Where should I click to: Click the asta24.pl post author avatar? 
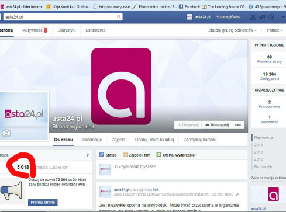click(105, 192)
